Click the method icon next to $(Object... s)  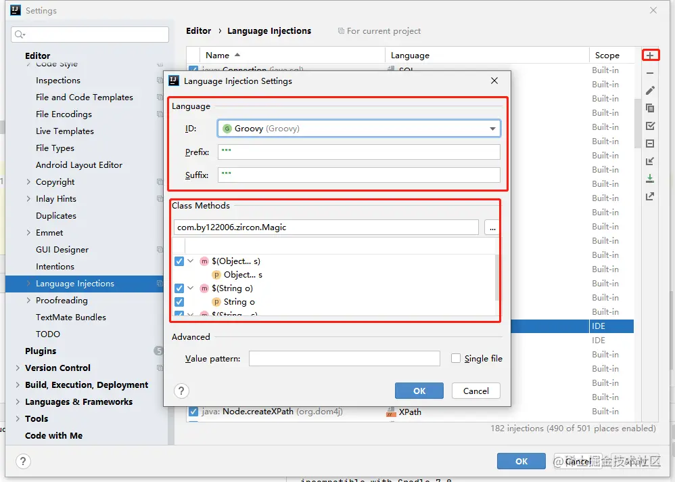(x=204, y=261)
